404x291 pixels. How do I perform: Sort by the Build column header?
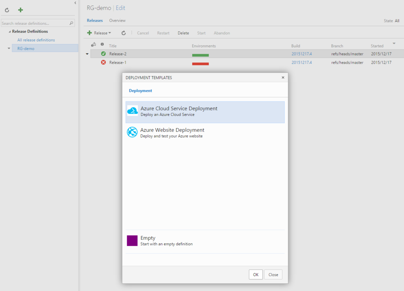click(x=296, y=46)
